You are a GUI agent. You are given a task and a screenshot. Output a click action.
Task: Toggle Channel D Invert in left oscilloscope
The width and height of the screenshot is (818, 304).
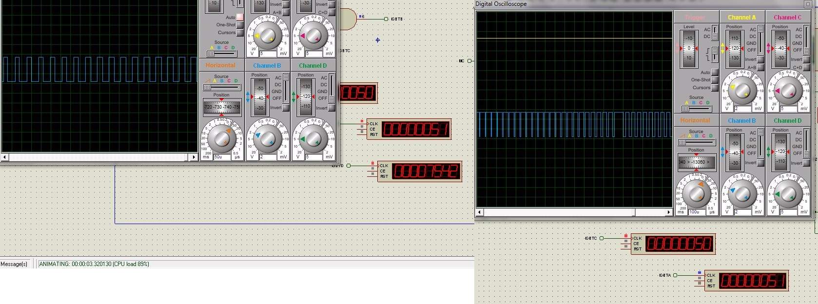(332, 108)
